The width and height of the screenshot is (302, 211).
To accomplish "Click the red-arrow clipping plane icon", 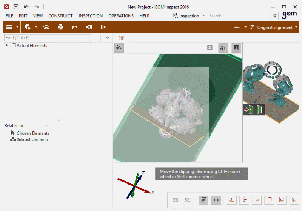I will coord(249,110).
